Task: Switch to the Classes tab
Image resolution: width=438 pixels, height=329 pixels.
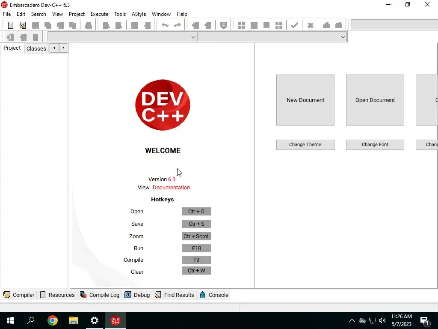Action: tap(36, 48)
